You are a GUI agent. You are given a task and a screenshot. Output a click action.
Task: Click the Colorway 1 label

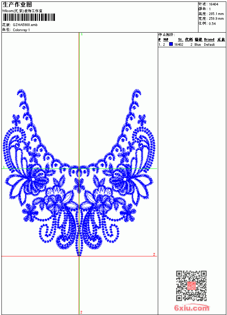21,30
